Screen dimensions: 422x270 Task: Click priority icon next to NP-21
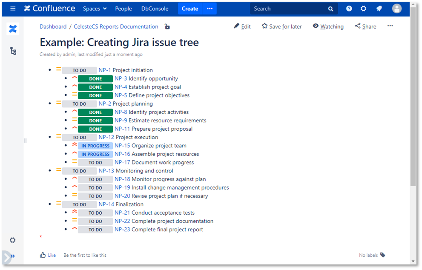coord(75,212)
